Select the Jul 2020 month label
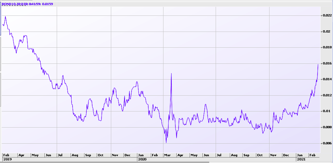Screen dimensions: 333x163 coord(219,155)
